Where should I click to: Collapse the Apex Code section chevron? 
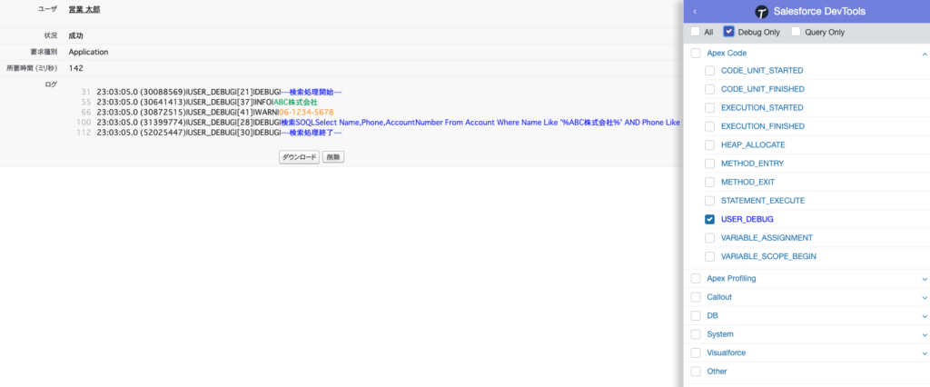(924, 54)
